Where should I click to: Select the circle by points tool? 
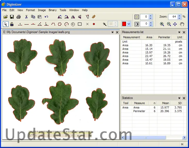67,24
